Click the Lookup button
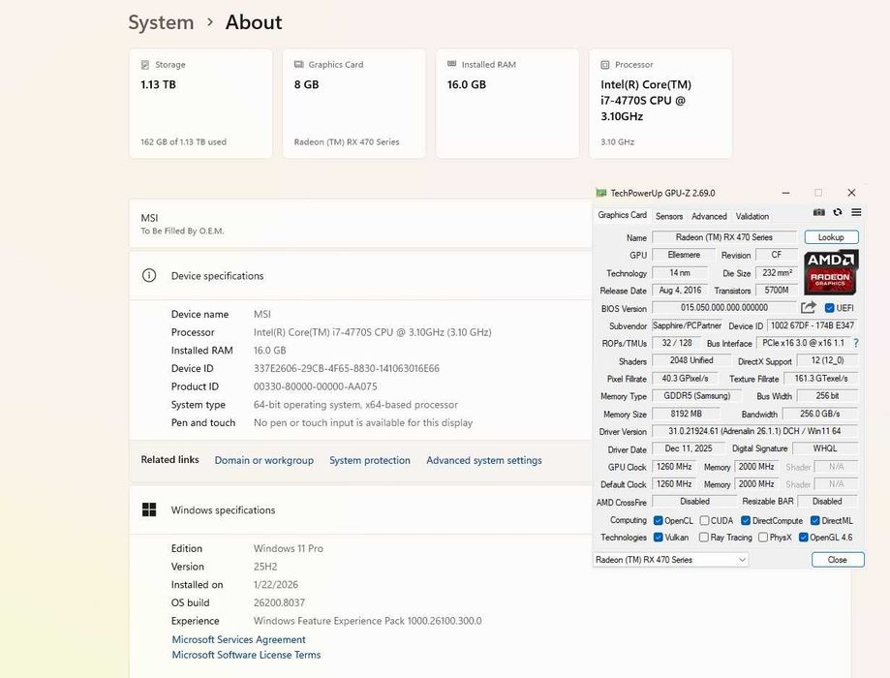Screen dimensions: 890x678 point(831,236)
